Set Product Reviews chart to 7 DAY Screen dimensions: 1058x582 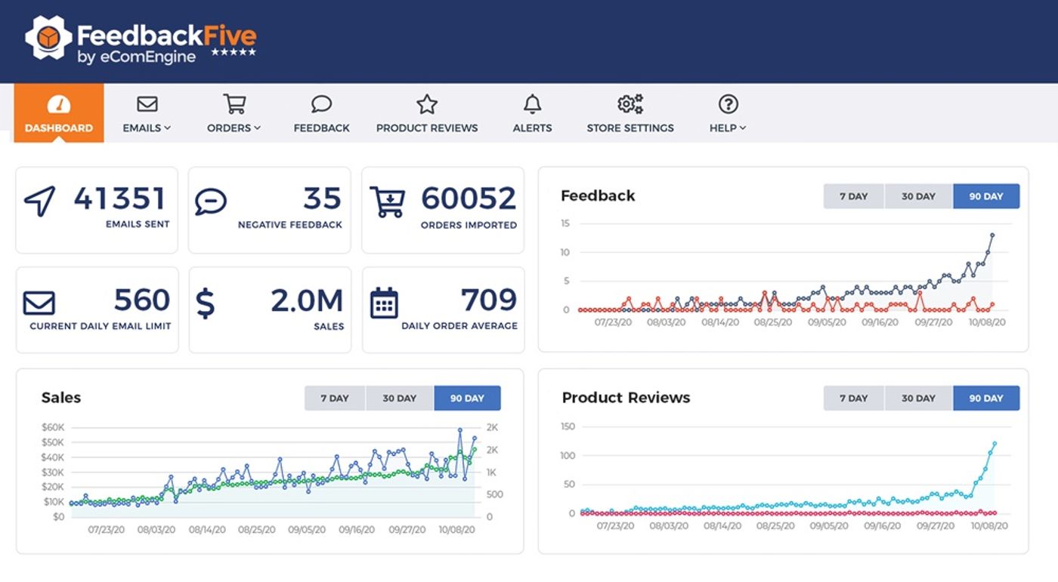(853, 398)
